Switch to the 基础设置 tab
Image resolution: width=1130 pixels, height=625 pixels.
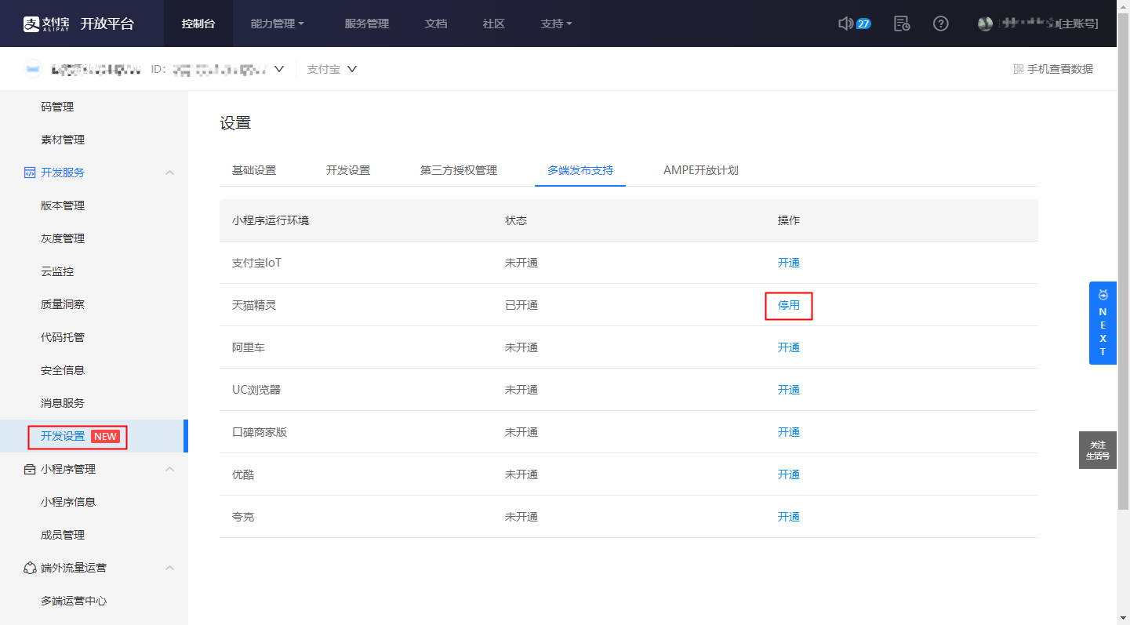click(x=254, y=170)
